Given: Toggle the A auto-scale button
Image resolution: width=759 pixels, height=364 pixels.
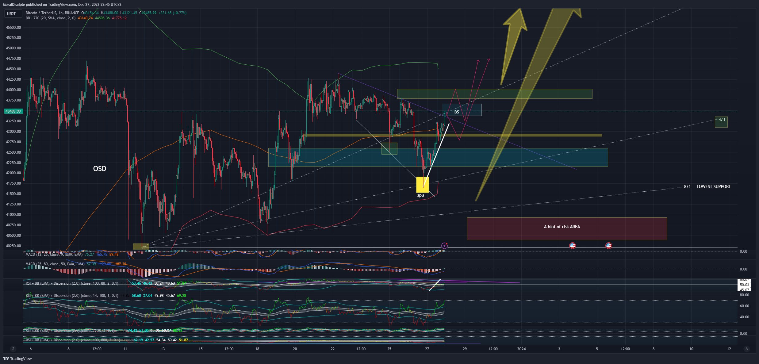Looking at the screenshot, I should pos(747,349).
